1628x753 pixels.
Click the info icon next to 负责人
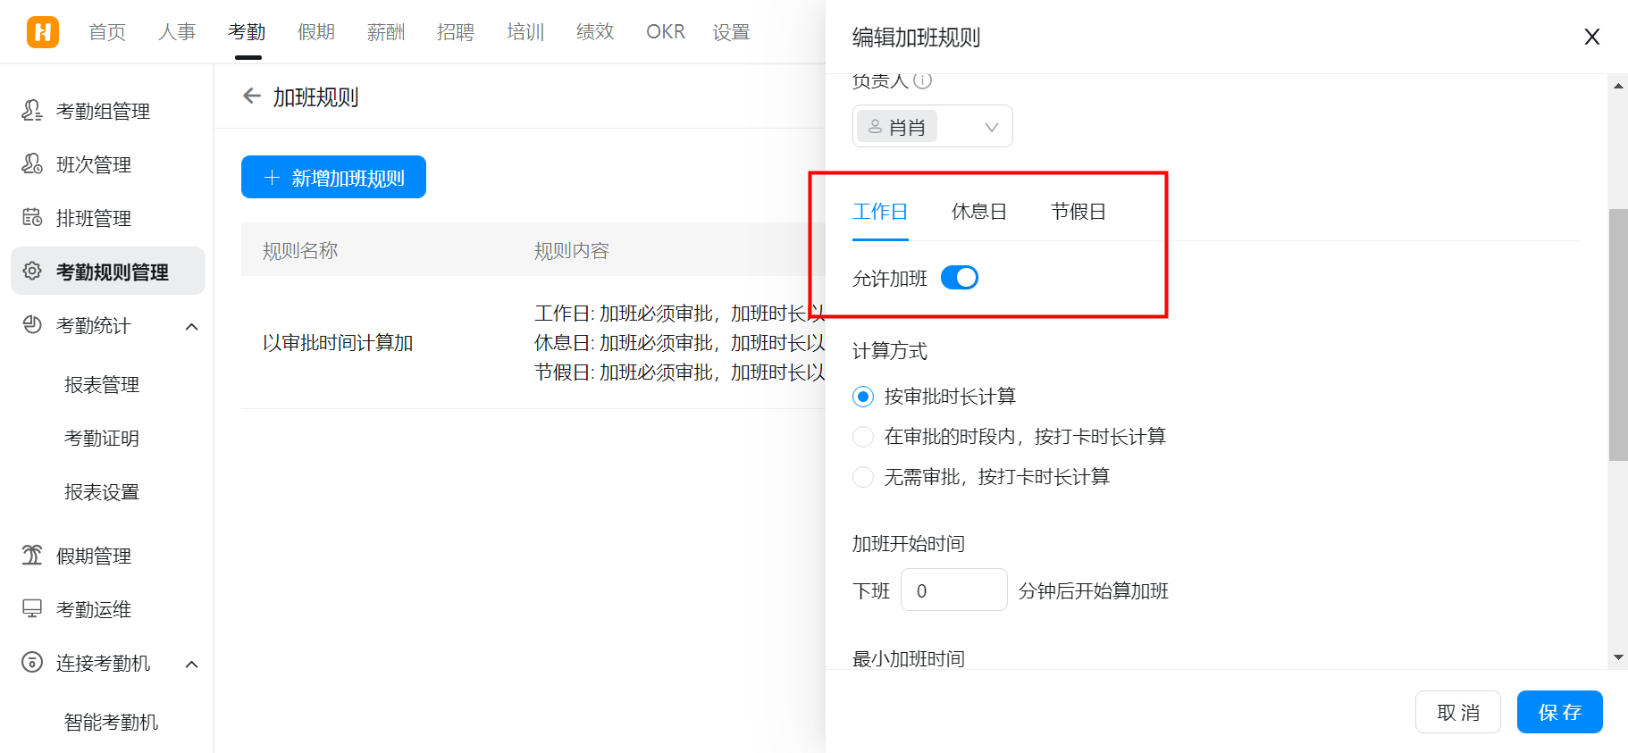[923, 80]
